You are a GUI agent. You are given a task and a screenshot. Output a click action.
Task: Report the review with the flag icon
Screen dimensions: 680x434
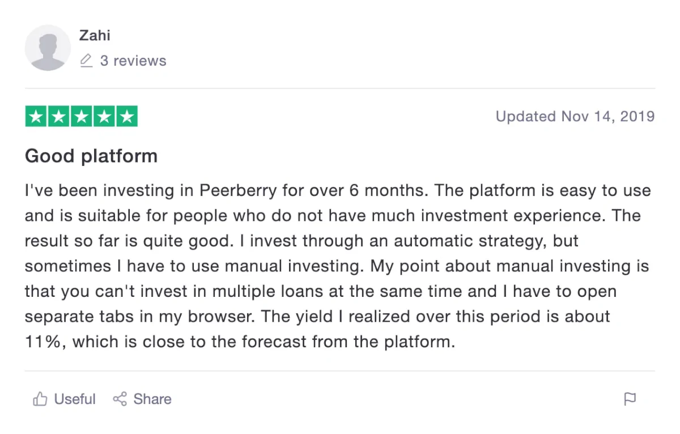click(x=630, y=399)
